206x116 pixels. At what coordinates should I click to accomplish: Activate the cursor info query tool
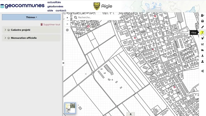(x=202, y=38)
